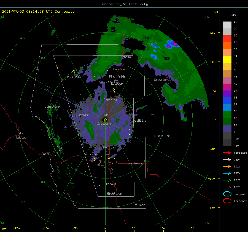Click the orange 111V arrow icon
Screen dimensions: 248x232
point(227,166)
